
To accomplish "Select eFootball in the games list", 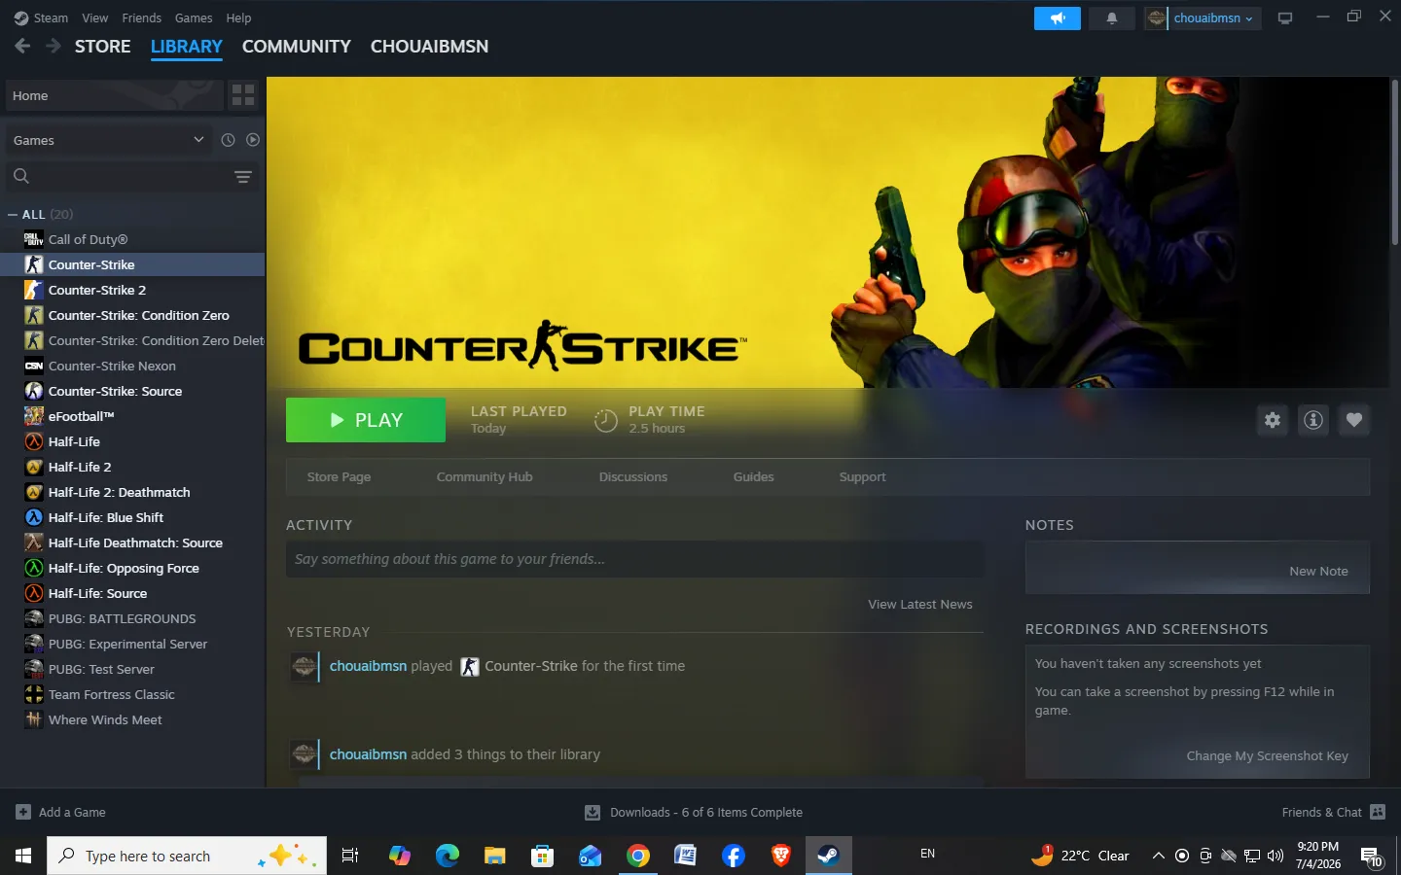I will (132, 416).
